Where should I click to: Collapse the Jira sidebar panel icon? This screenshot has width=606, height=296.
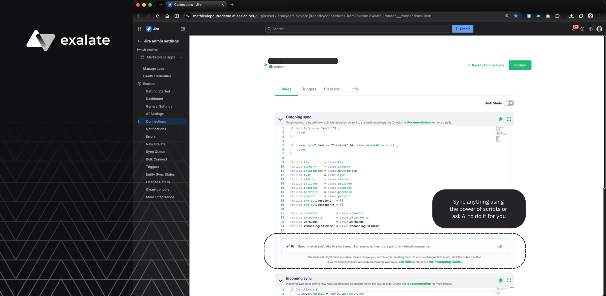[x=183, y=29]
